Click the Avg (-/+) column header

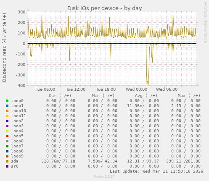(x=146, y=96)
